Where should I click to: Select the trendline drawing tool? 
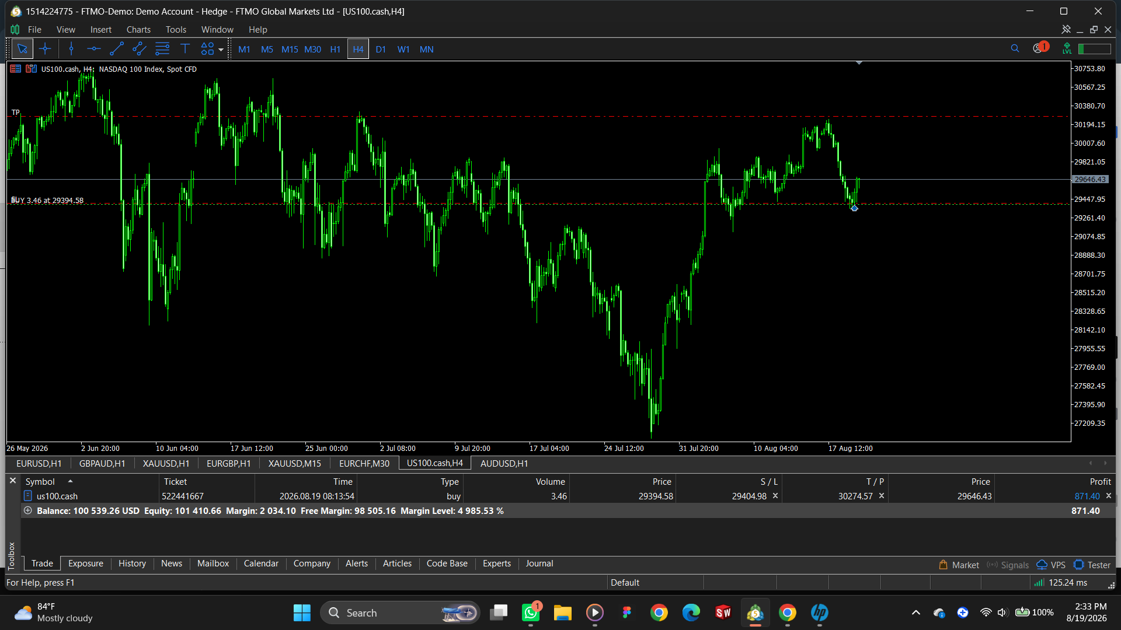pyautogui.click(x=116, y=49)
